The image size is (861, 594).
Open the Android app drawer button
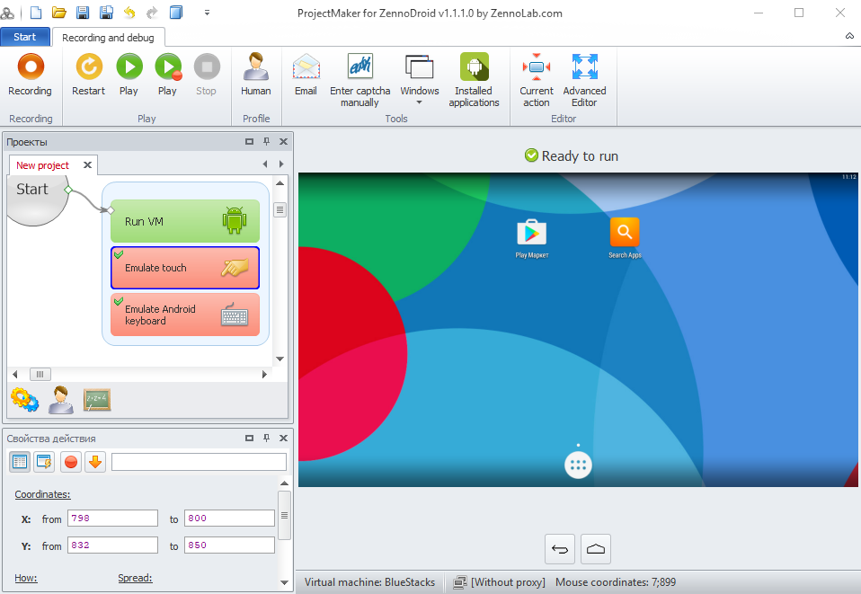578,465
